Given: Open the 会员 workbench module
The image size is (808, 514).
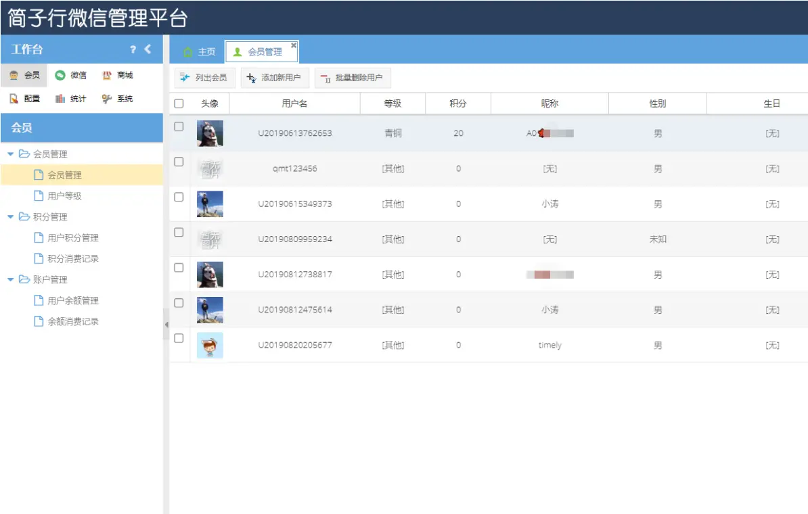Looking at the screenshot, I should 24,75.
